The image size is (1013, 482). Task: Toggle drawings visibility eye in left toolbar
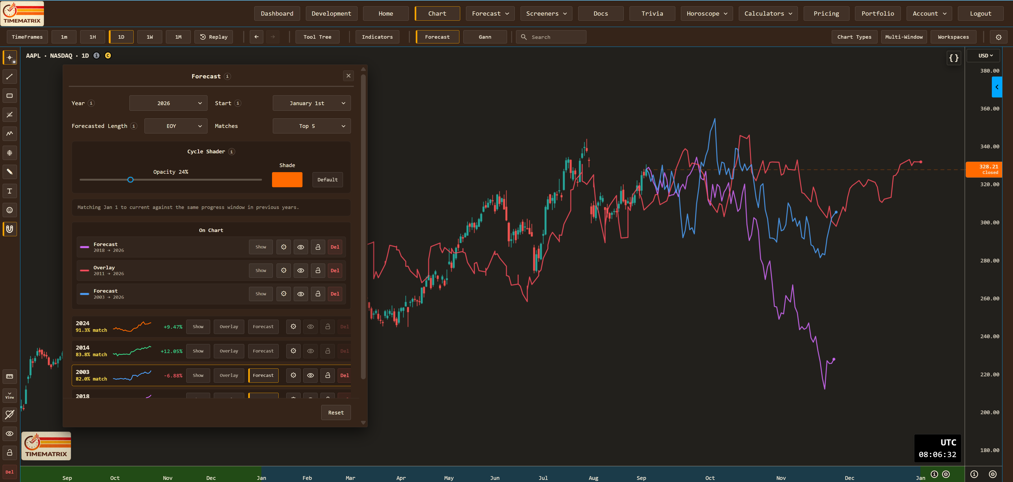(10, 434)
